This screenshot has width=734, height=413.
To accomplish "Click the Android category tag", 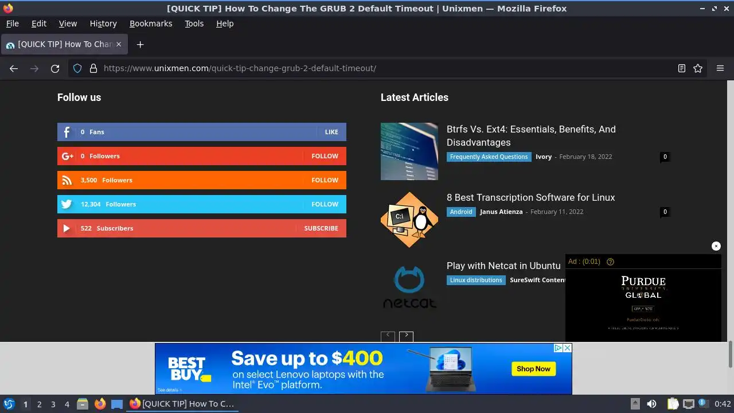I will pos(461,212).
